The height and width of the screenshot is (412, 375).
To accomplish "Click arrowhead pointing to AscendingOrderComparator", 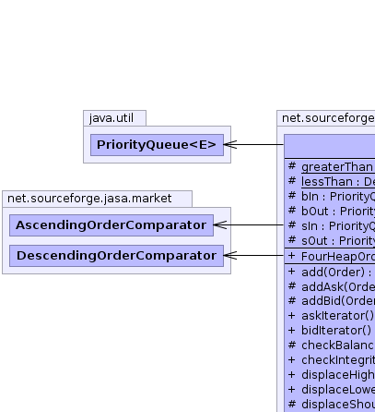I will [x=220, y=225].
